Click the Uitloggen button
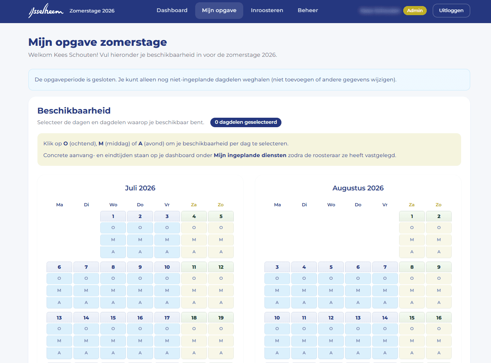The width and height of the screenshot is (491, 363). pyautogui.click(x=451, y=11)
